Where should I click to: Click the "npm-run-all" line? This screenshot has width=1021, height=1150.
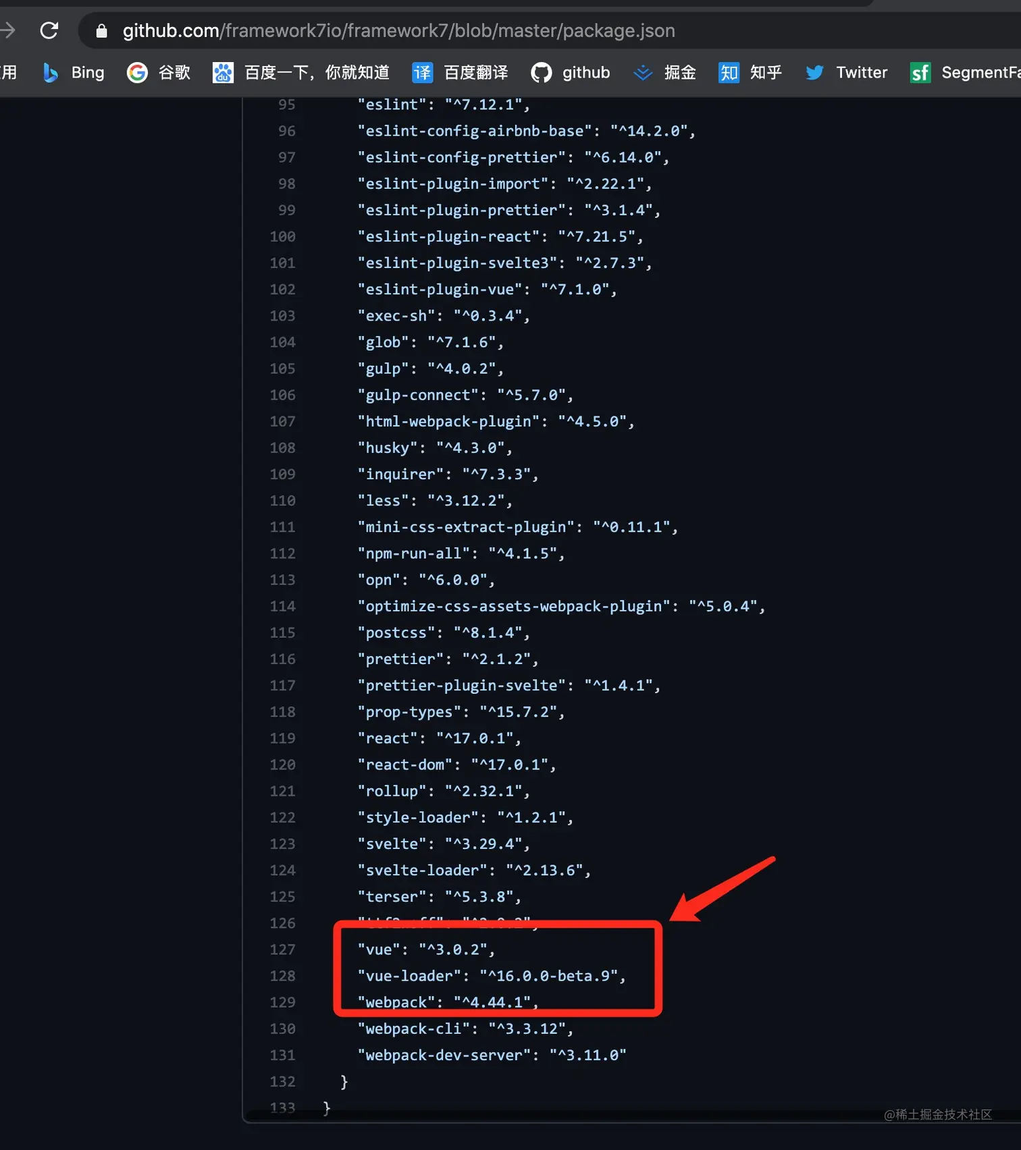point(461,553)
